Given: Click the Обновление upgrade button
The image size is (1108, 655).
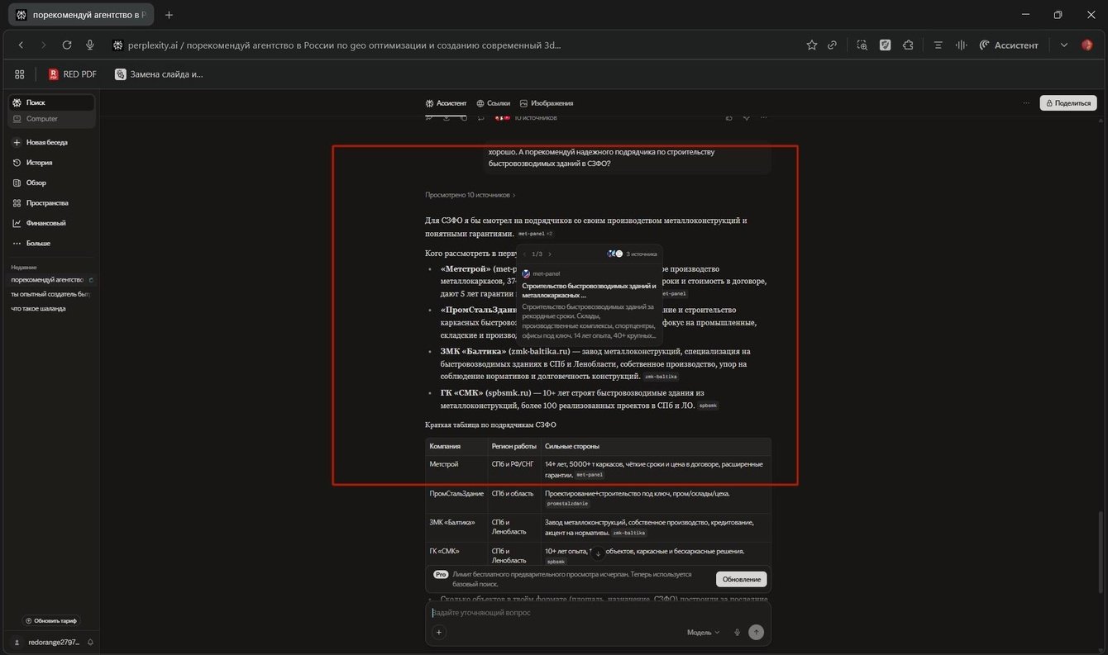Looking at the screenshot, I should click(x=742, y=579).
